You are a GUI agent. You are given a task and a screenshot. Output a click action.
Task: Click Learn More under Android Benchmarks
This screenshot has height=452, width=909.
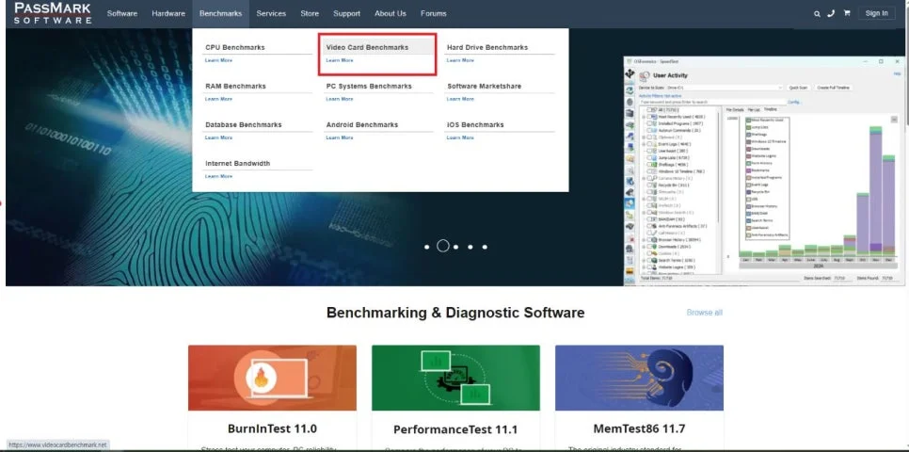339,137
